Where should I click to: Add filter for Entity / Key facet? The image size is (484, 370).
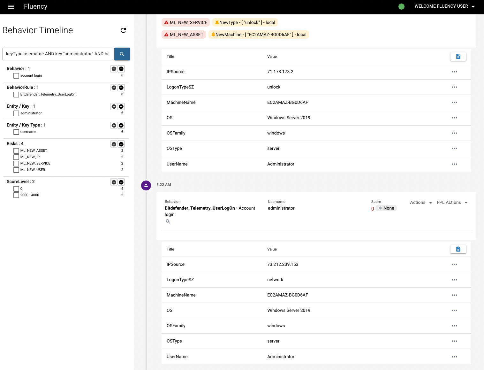(x=114, y=106)
